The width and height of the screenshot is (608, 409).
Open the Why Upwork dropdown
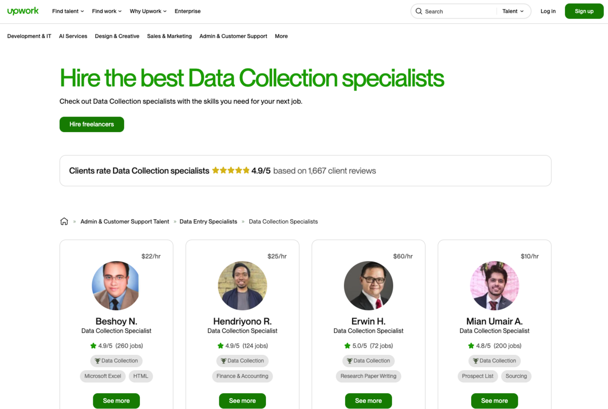click(x=147, y=10)
